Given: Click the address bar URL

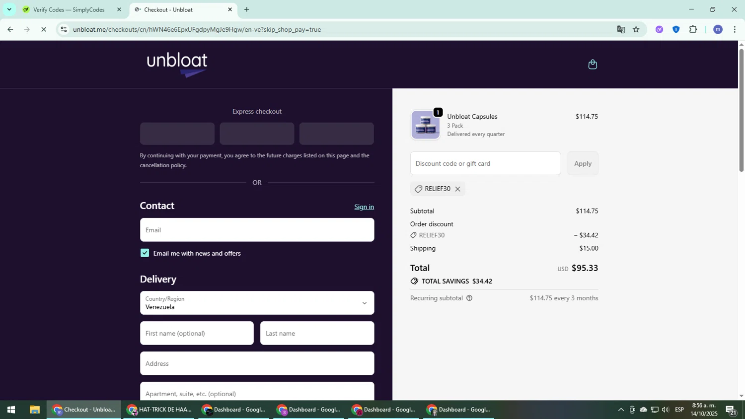Looking at the screenshot, I should (x=197, y=29).
